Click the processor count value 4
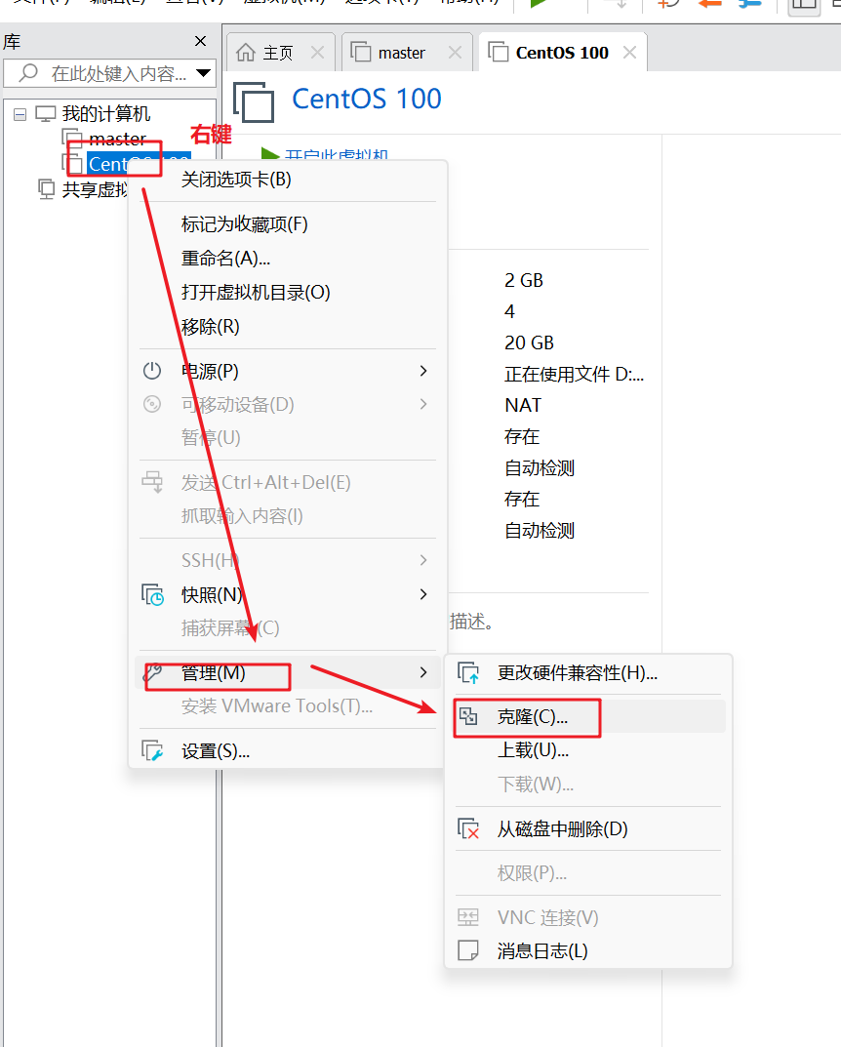Viewport: 841px width, 1047px height. (510, 311)
